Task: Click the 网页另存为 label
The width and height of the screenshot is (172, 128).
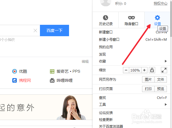Action: [x=108, y=80]
